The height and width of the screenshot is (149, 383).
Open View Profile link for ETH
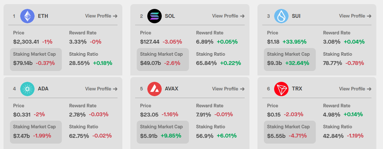101,16
